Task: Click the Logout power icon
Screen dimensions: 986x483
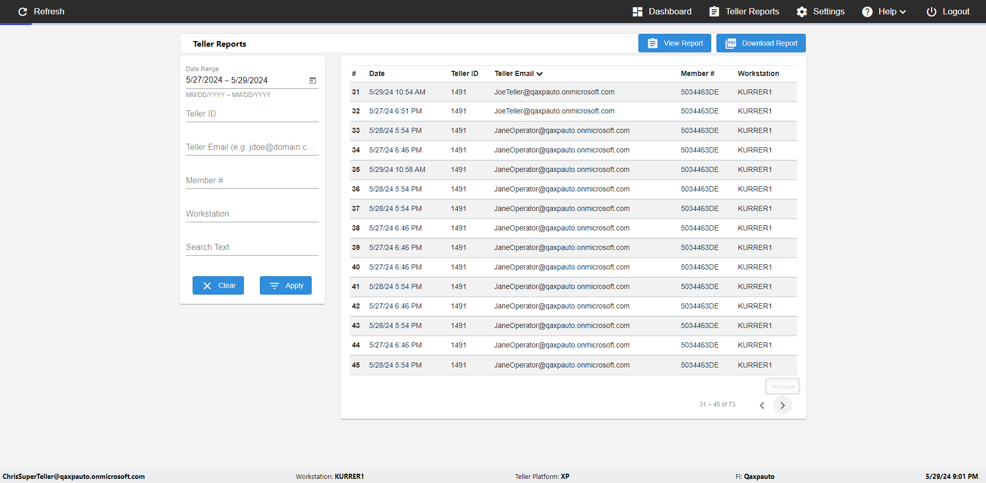Action: tap(931, 11)
